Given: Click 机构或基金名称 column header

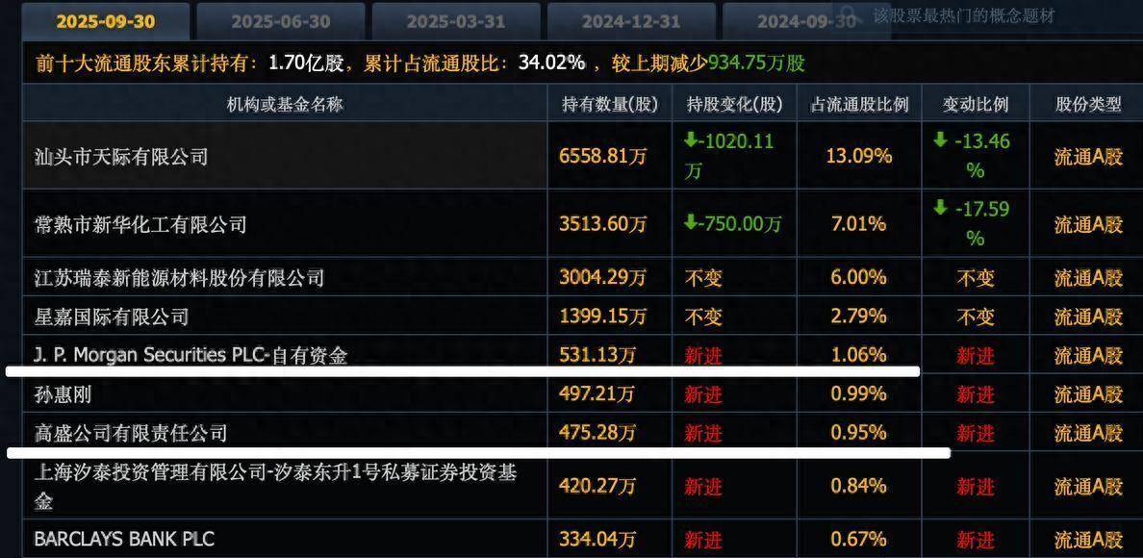Looking at the screenshot, I should pos(284,104).
